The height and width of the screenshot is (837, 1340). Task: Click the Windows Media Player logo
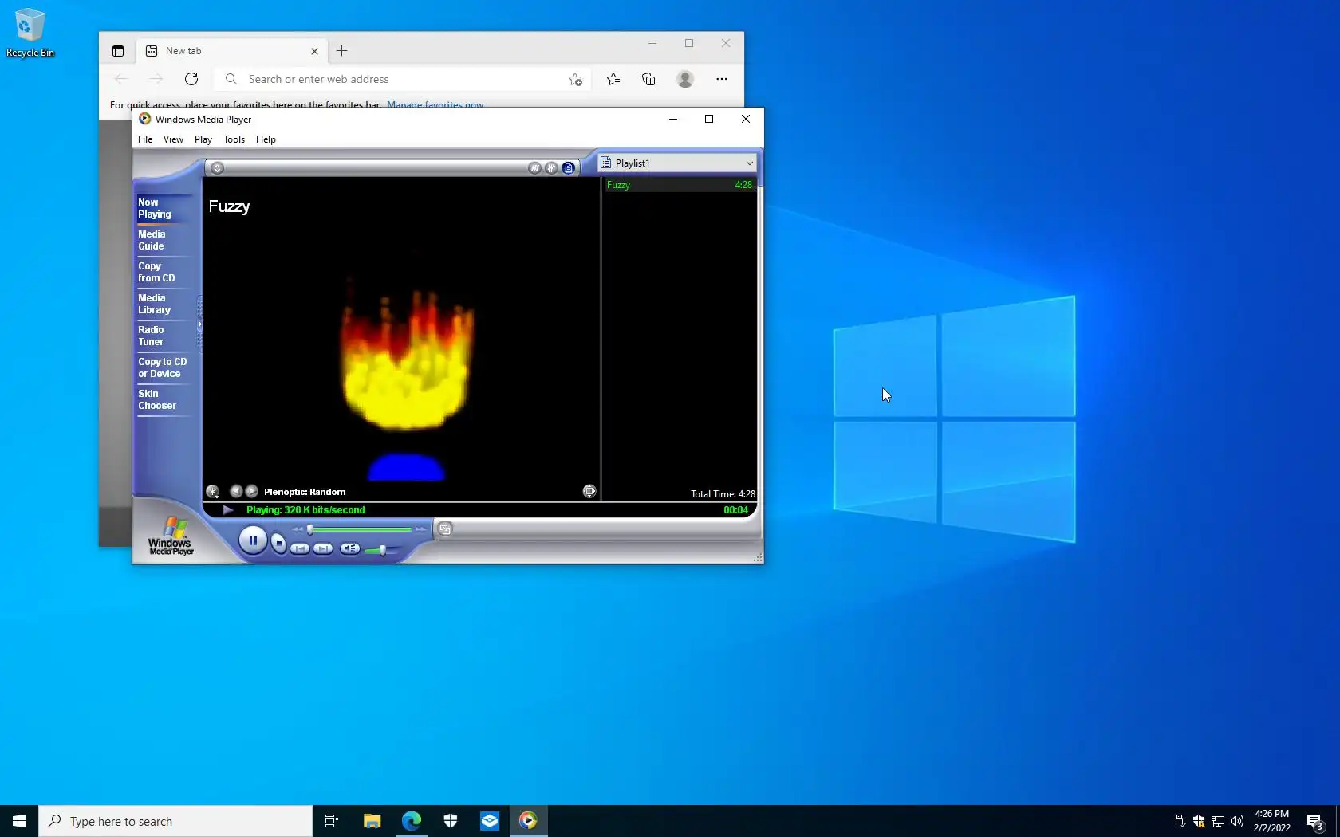click(171, 536)
